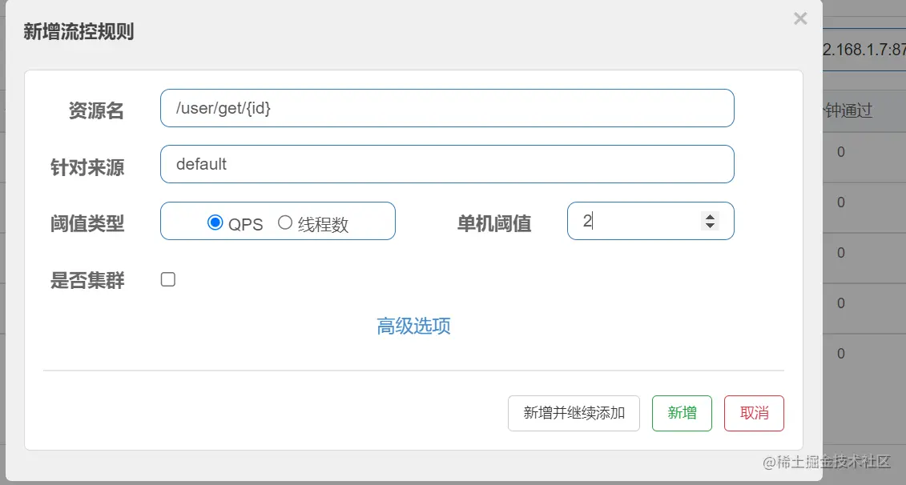
Task: Select the QPS threshold type radio
Action: [x=215, y=222]
